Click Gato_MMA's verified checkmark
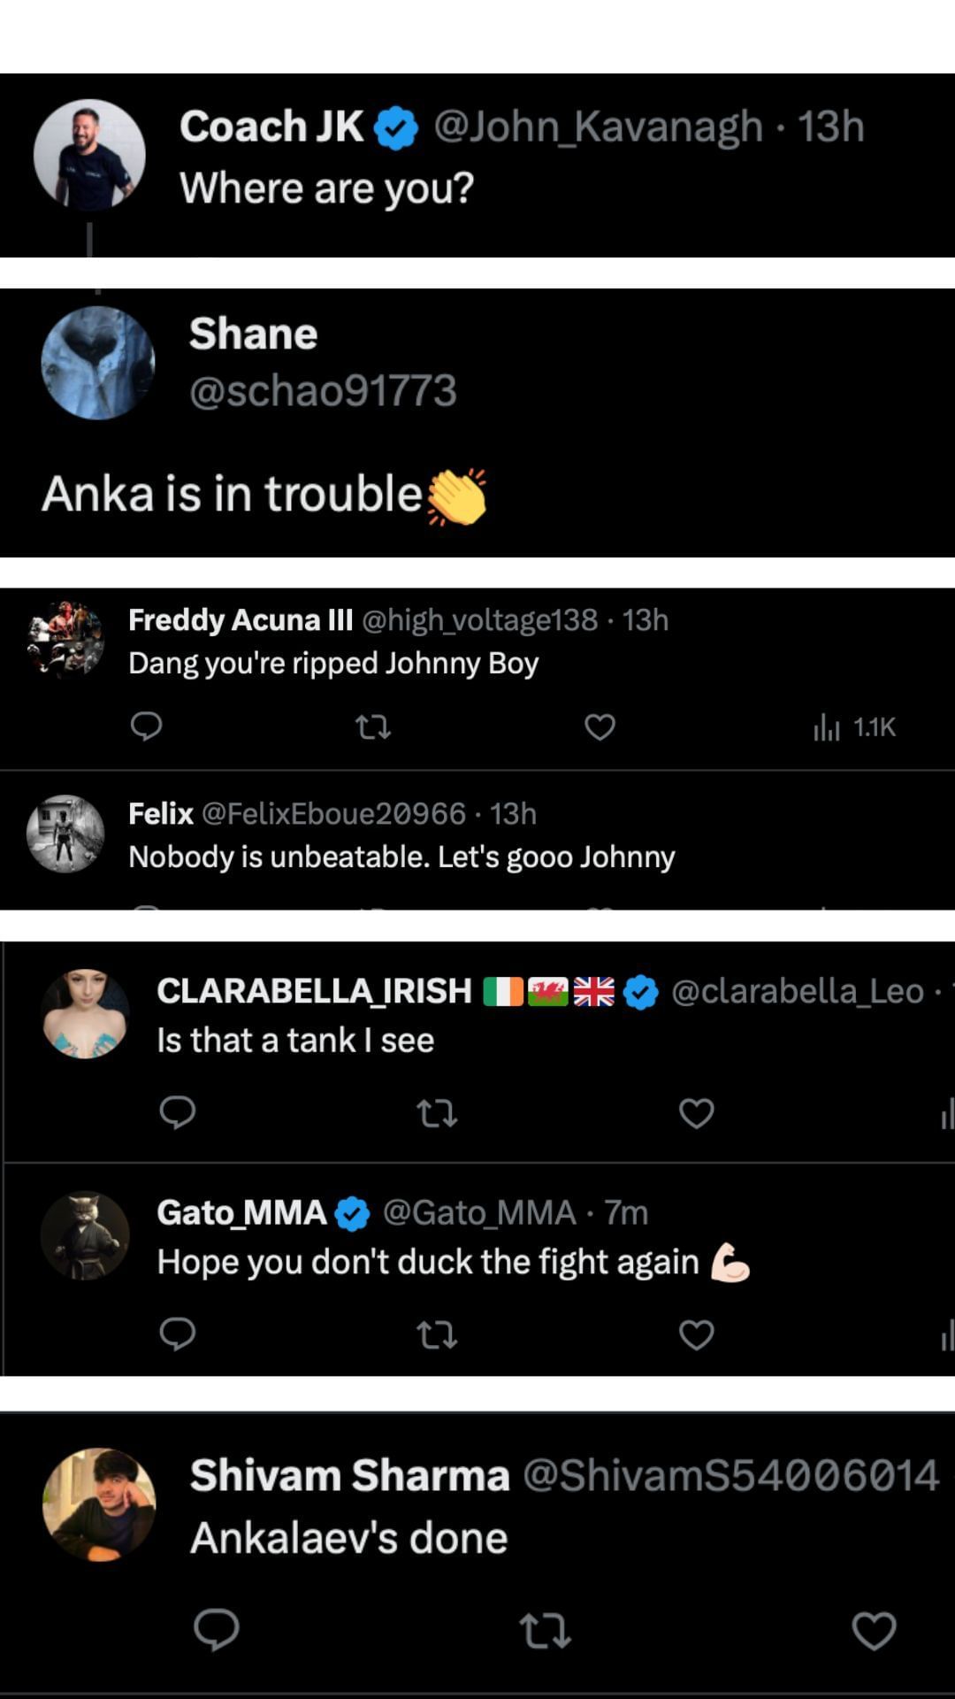Viewport: 955px width, 1699px height. tap(352, 1214)
